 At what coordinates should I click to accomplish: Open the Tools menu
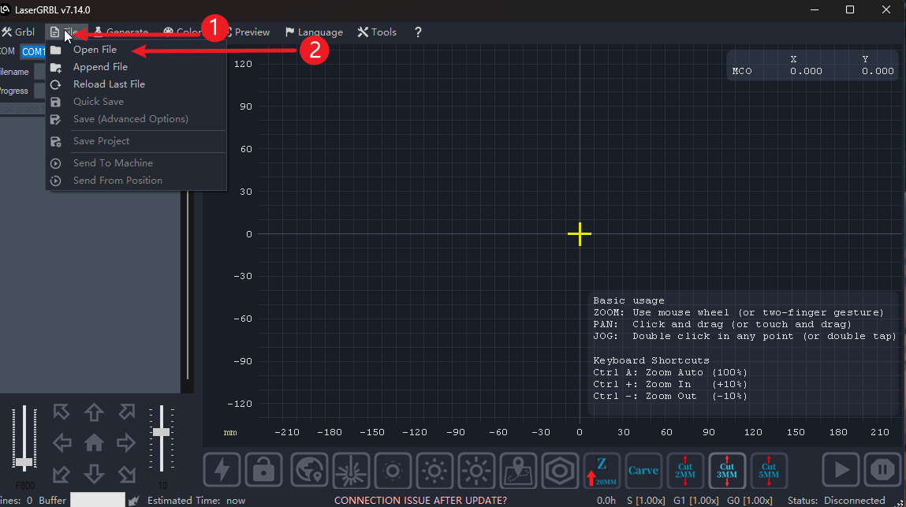pyautogui.click(x=377, y=32)
